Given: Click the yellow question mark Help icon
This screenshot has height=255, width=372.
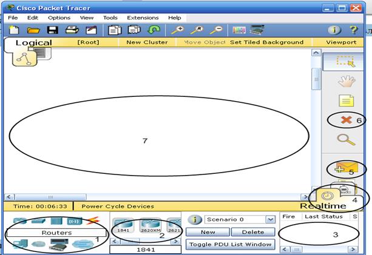Looking at the screenshot, I should coord(354,30).
